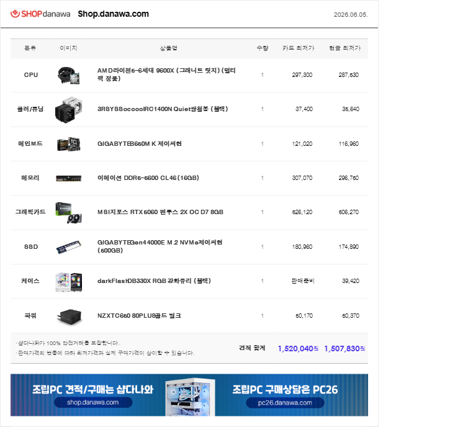
Task: Click the SHOPdanawa logo
Action: click(x=40, y=14)
